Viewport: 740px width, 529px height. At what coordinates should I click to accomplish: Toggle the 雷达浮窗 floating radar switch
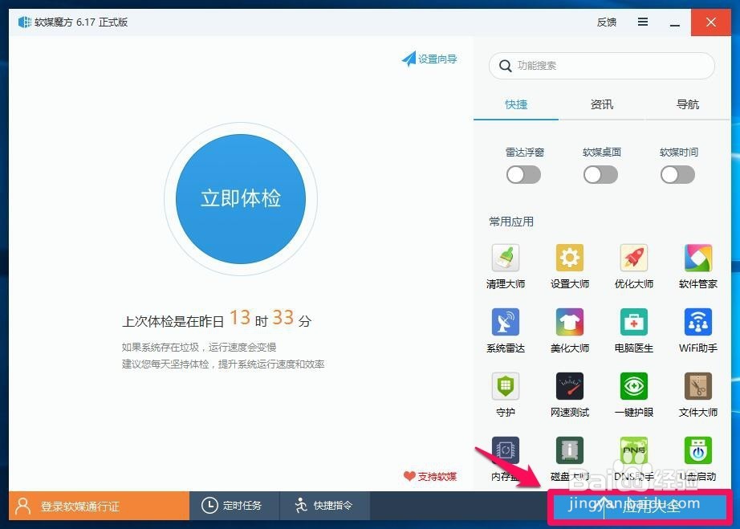click(x=523, y=174)
